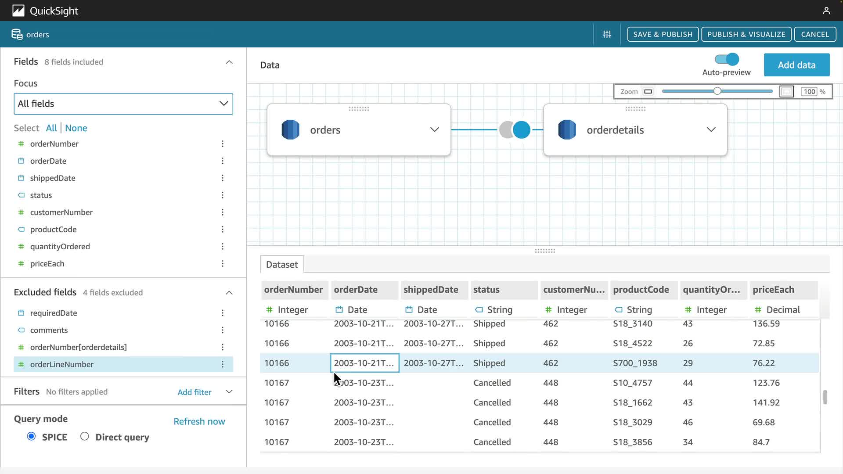Viewport: 843px width, 474px height.
Task: Click the zoom out rectangle icon
Action: click(x=648, y=92)
